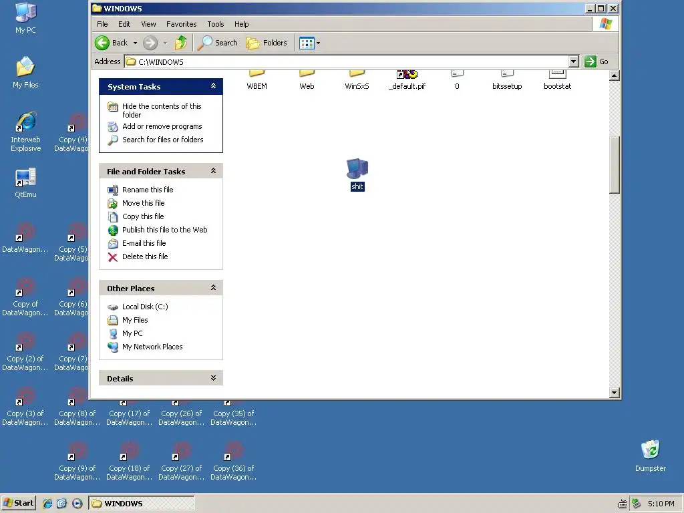
Task: Toggle the Folders pane button
Action: pos(267,43)
